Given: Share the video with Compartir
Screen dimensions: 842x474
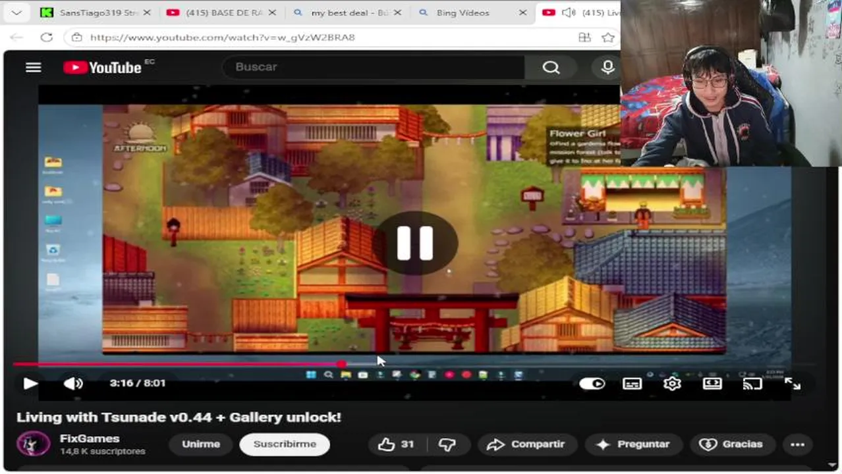Looking at the screenshot, I should [526, 444].
